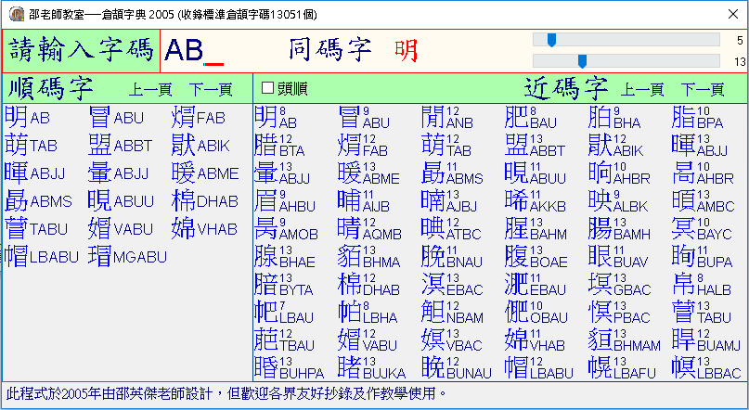Image resolution: width=749 pixels, height=410 pixels.
Task: Pick the 晡 AIJB entry in 近碼字
Action: tap(364, 200)
